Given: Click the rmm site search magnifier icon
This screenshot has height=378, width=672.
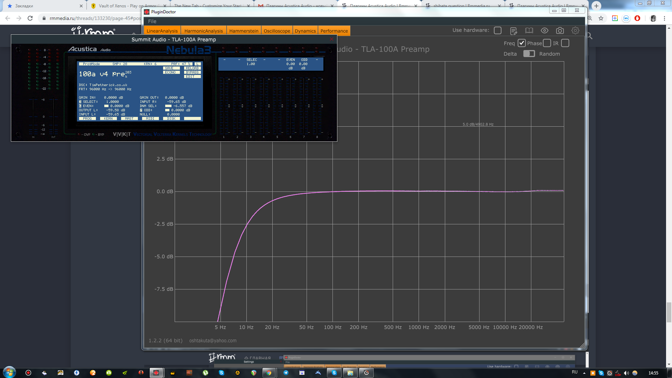Looking at the screenshot, I should [x=589, y=36].
